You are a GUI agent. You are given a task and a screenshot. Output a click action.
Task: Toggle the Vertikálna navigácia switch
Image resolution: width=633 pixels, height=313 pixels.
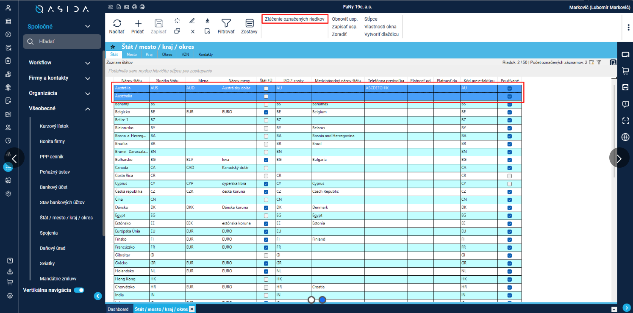(79, 290)
